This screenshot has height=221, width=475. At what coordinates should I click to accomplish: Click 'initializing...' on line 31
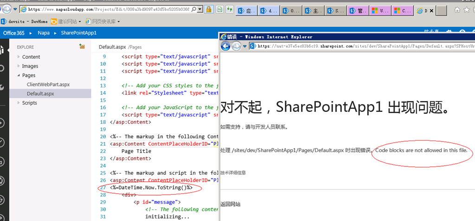click(x=167, y=216)
